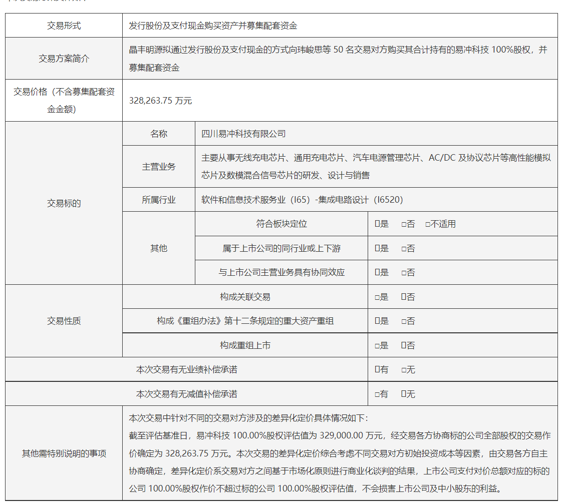This screenshot has width=565, height=504.
Task: Click the 交易性质 row header
Action: click(64, 321)
